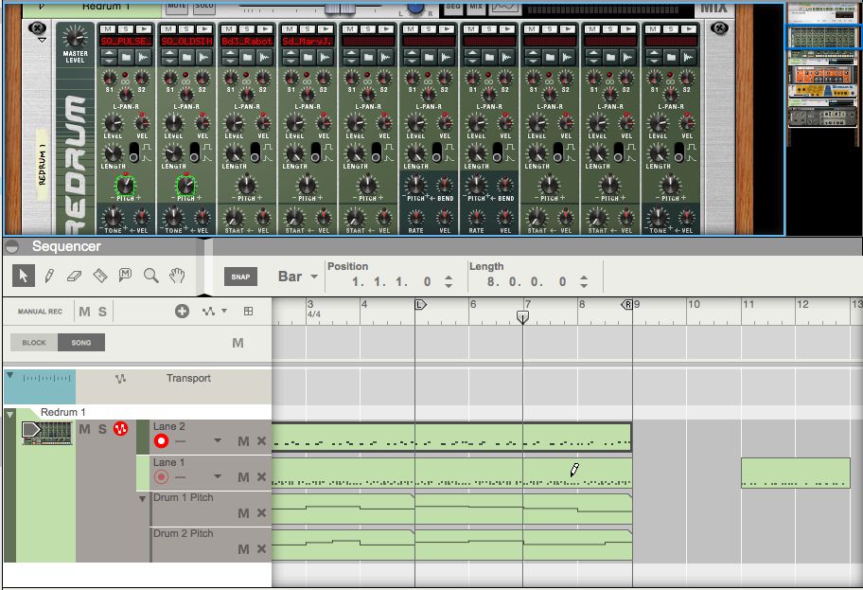863x590 pixels.
Task: Select the Eraser tool
Action: coord(75,276)
